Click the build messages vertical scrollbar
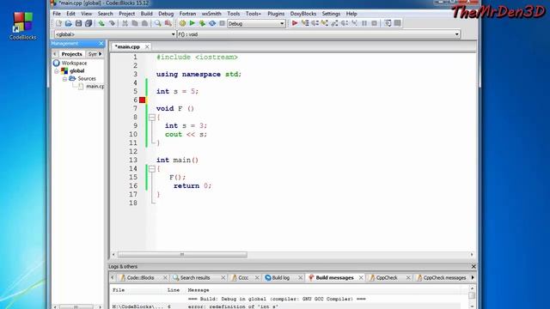 pyautogui.click(x=472, y=297)
